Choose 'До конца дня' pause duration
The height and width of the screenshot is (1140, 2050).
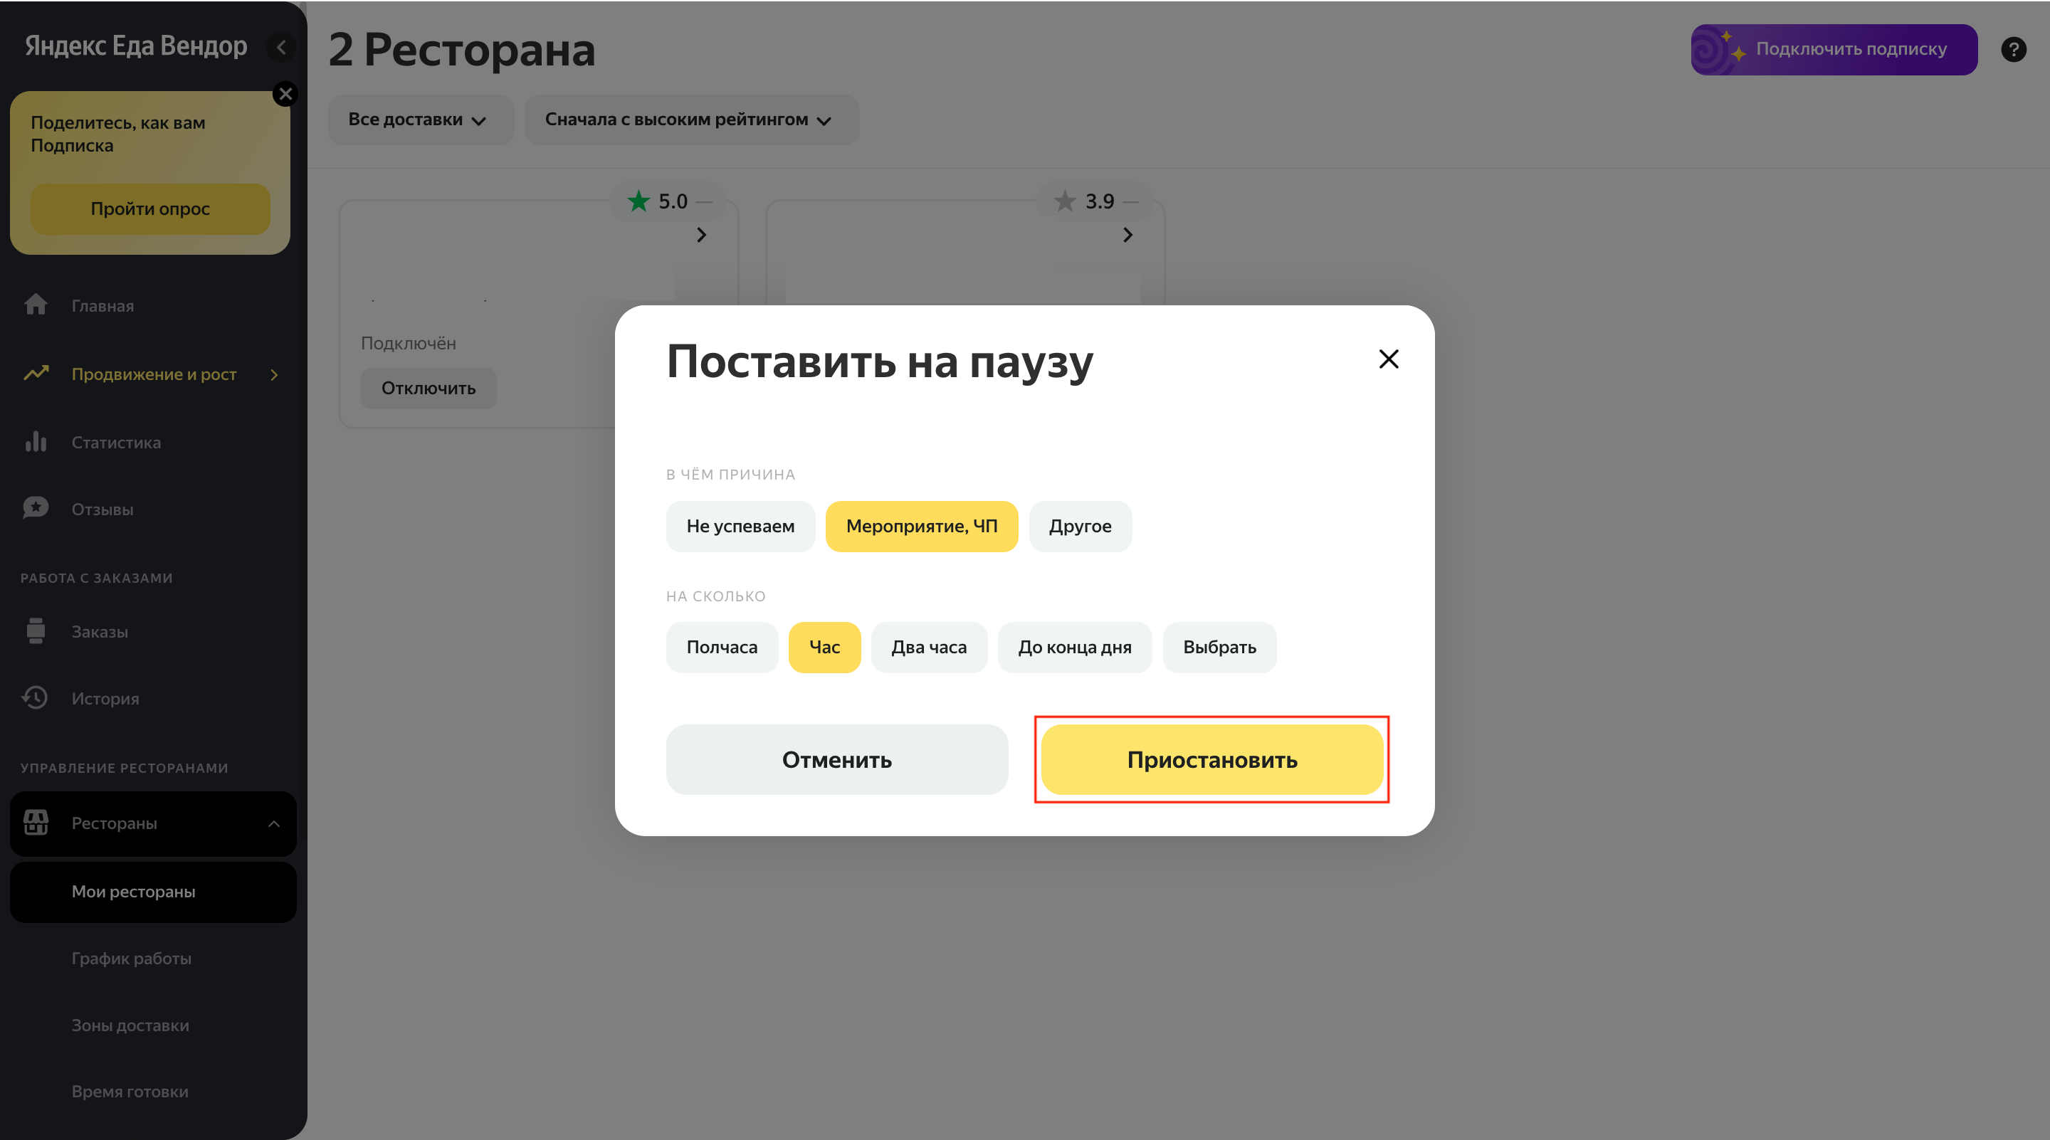(x=1073, y=647)
